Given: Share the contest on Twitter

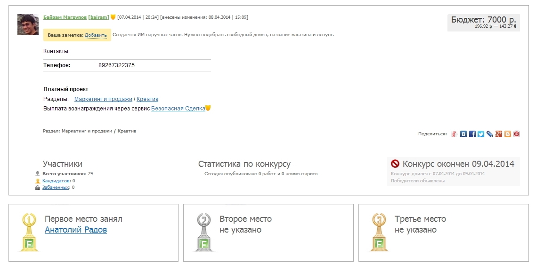Looking at the screenshot, I should click(x=481, y=134).
